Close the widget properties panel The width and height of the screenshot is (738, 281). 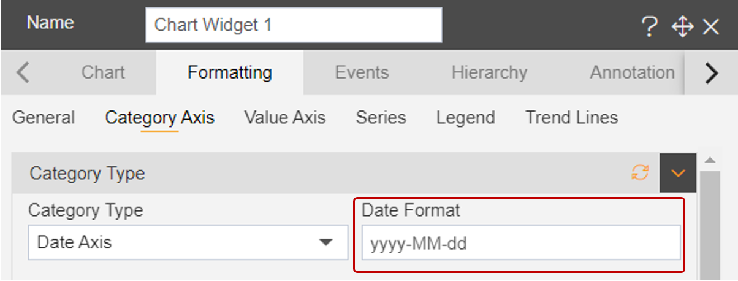click(x=710, y=27)
